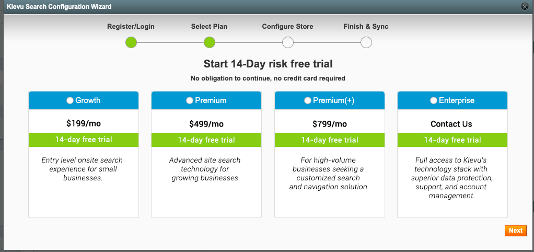This screenshot has height=252, width=534.
Task: Select the Growth plan radio button
Action: pyautogui.click(x=70, y=100)
